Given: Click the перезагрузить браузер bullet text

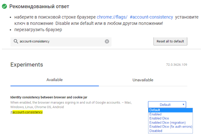Looking at the screenshot, I should (38, 30).
